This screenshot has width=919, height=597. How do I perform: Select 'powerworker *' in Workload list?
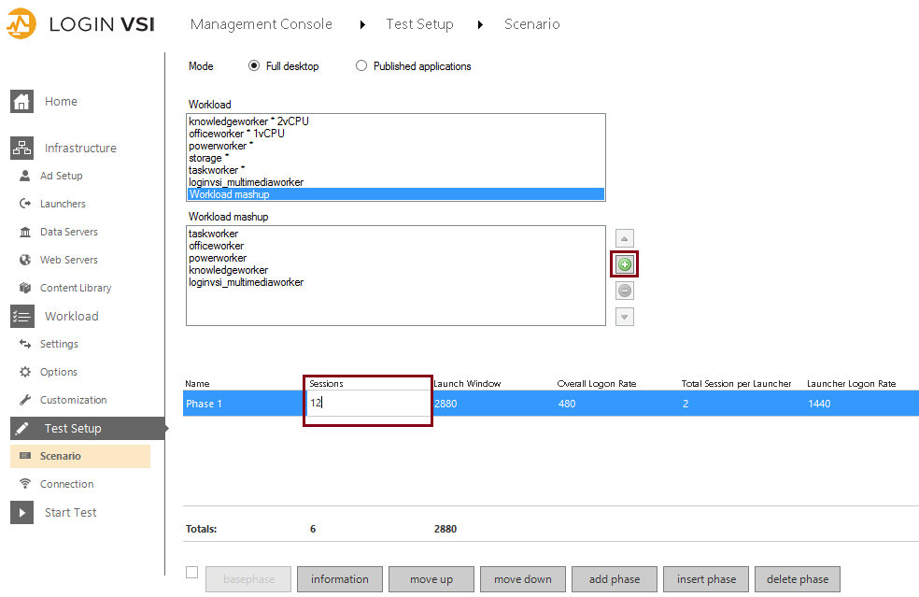[x=396, y=146]
